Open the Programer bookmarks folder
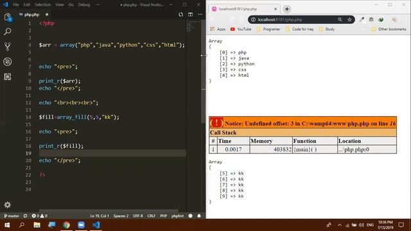This screenshot has height=231, width=411. pos(268,29)
